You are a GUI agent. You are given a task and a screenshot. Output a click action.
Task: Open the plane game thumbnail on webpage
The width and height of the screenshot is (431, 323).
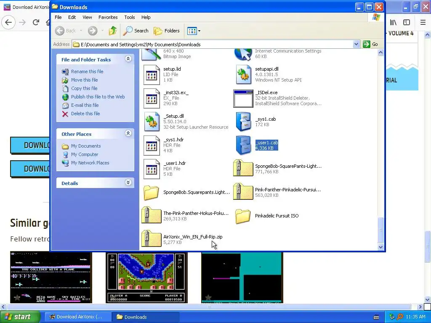coord(51,277)
